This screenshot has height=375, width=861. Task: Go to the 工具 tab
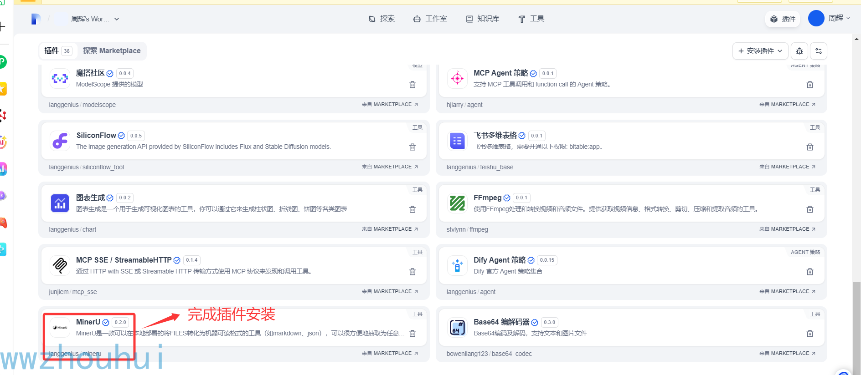click(x=531, y=19)
